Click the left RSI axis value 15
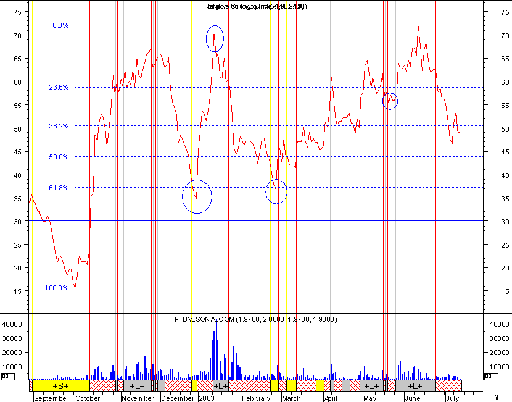 coord(17,291)
